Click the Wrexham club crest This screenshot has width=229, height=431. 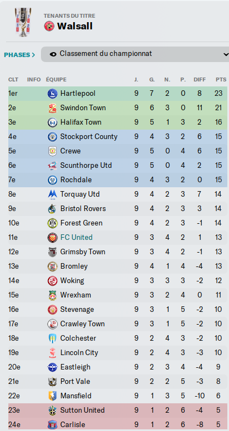point(53,295)
